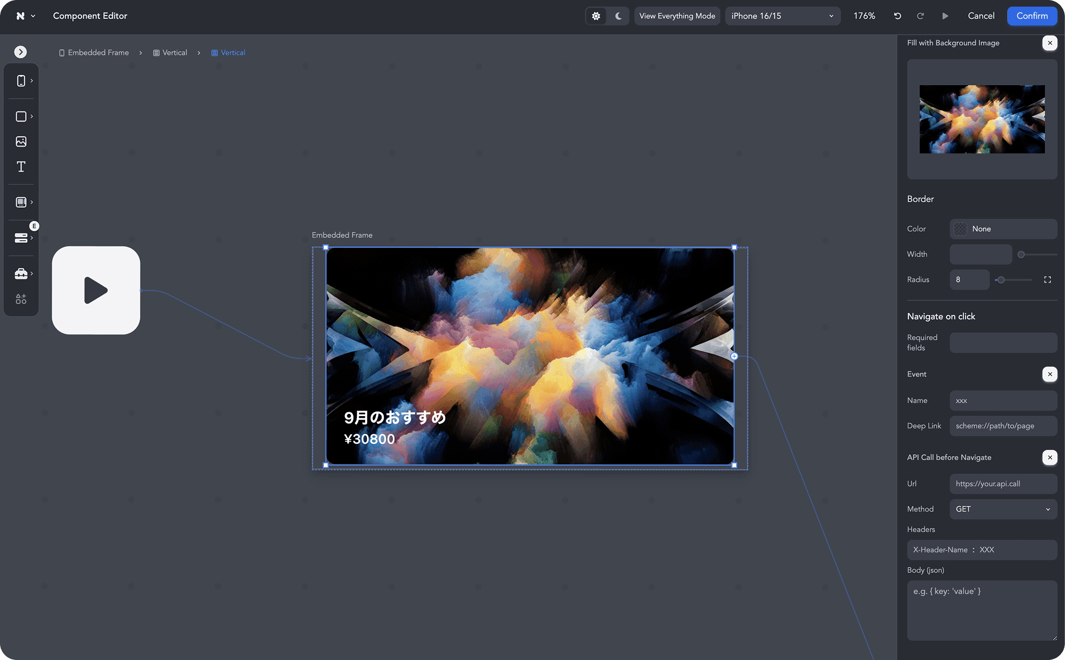
Task: Select the Text tool in the sidebar
Action: click(x=21, y=166)
